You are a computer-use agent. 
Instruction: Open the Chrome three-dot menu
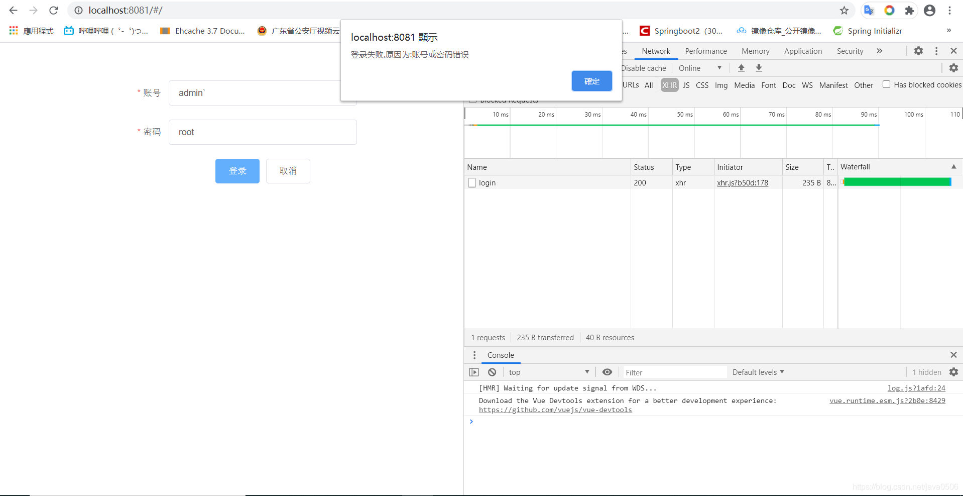949,10
